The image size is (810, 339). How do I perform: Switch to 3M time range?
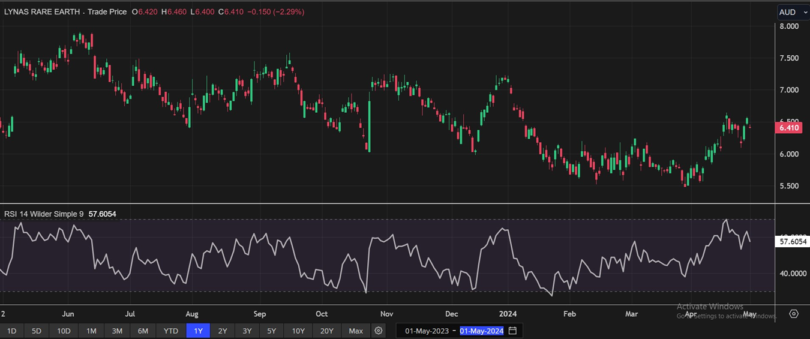[117, 331]
